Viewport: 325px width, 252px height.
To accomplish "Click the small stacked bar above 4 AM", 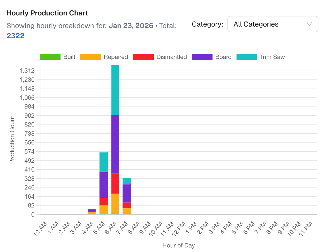I will pyautogui.click(x=92, y=211).
